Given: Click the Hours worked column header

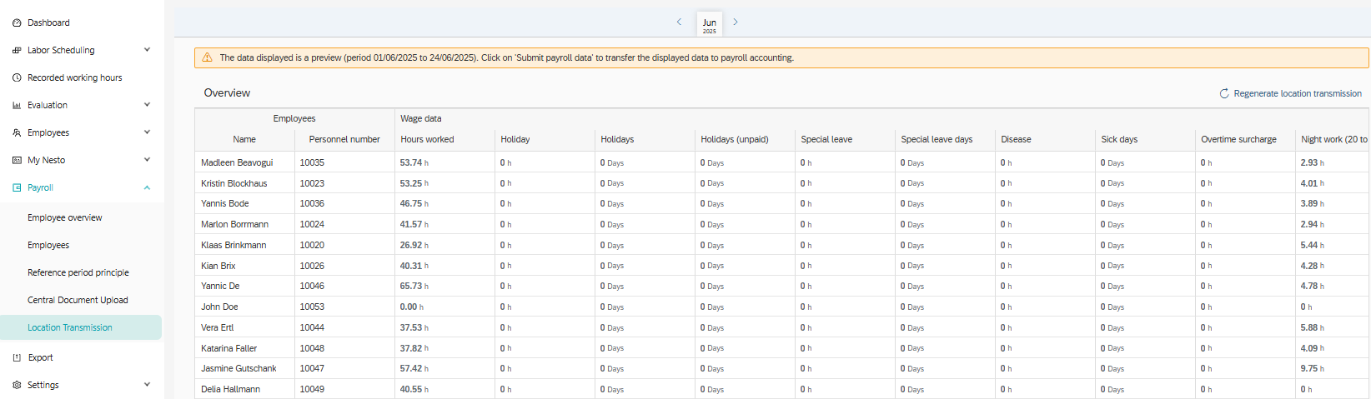Looking at the screenshot, I should 427,140.
